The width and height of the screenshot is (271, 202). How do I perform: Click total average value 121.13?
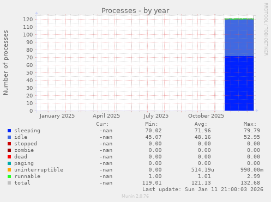[201, 183]
